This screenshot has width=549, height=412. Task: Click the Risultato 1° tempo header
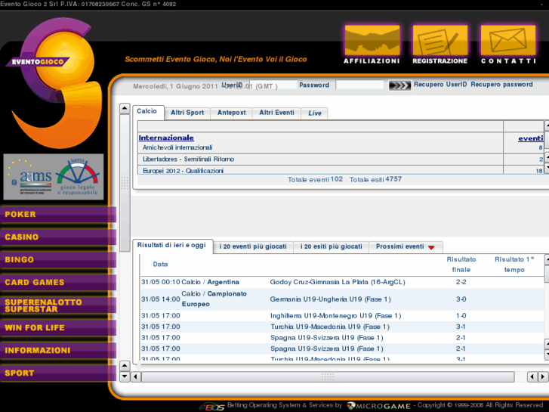tap(514, 265)
